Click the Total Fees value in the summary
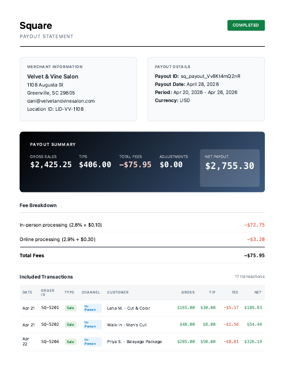The image size is (285, 369). pyautogui.click(x=135, y=164)
